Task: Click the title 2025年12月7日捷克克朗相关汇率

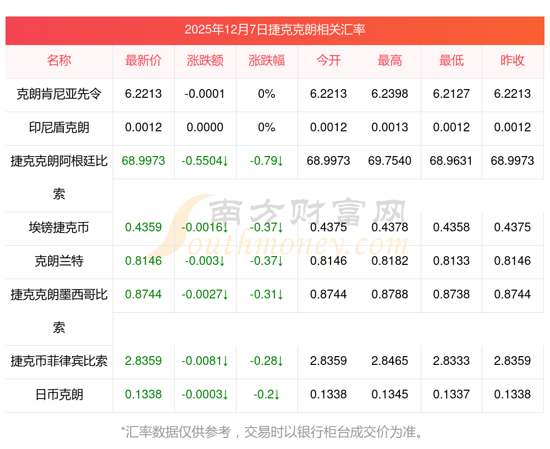Action: coord(274,30)
